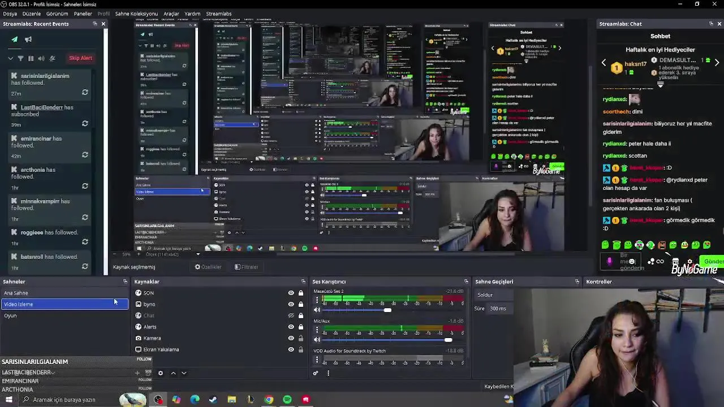Open the Filtreler button
This screenshot has width=724, height=407.
[x=246, y=267]
